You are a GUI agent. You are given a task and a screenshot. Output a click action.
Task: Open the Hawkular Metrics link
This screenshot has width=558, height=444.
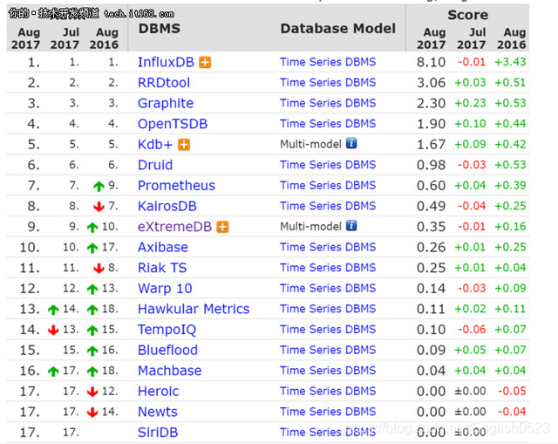(x=194, y=309)
